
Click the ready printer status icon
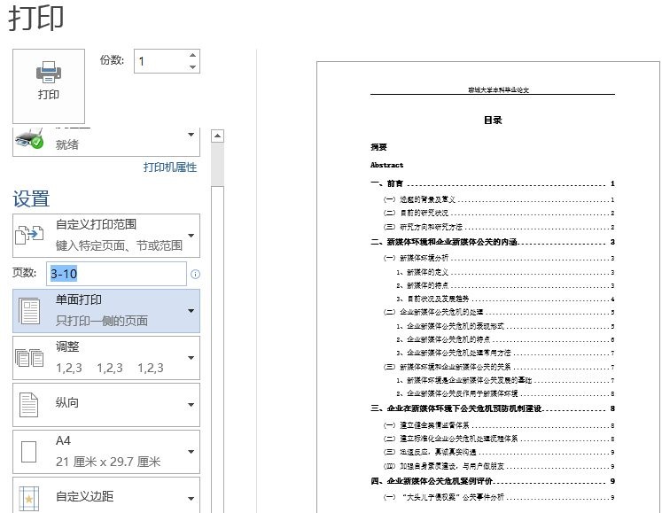31,140
